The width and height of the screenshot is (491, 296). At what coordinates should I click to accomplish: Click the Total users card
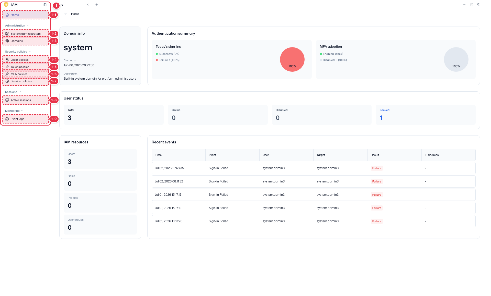click(x=114, y=115)
